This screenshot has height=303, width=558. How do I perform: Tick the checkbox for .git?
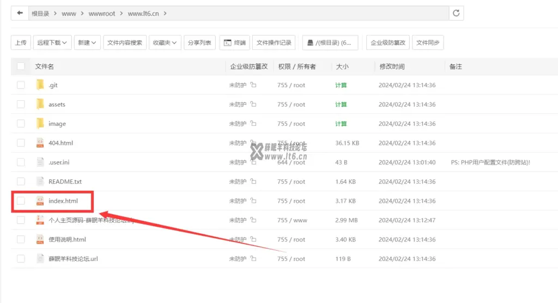coord(21,84)
